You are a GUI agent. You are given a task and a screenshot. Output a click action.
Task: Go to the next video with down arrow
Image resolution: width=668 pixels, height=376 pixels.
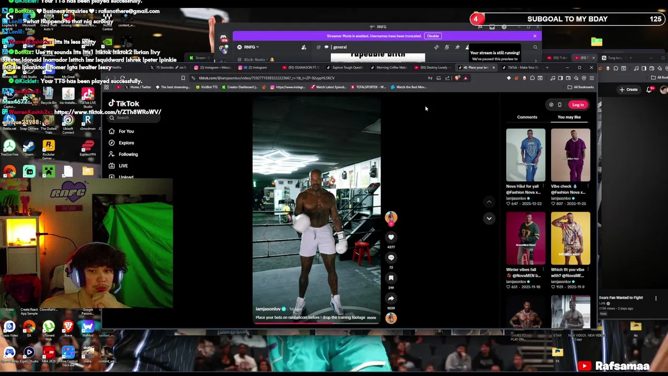pos(489,218)
